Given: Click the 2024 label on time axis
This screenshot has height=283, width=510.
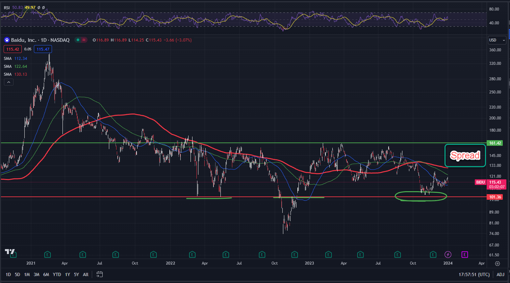Looking at the screenshot, I should [448, 263].
